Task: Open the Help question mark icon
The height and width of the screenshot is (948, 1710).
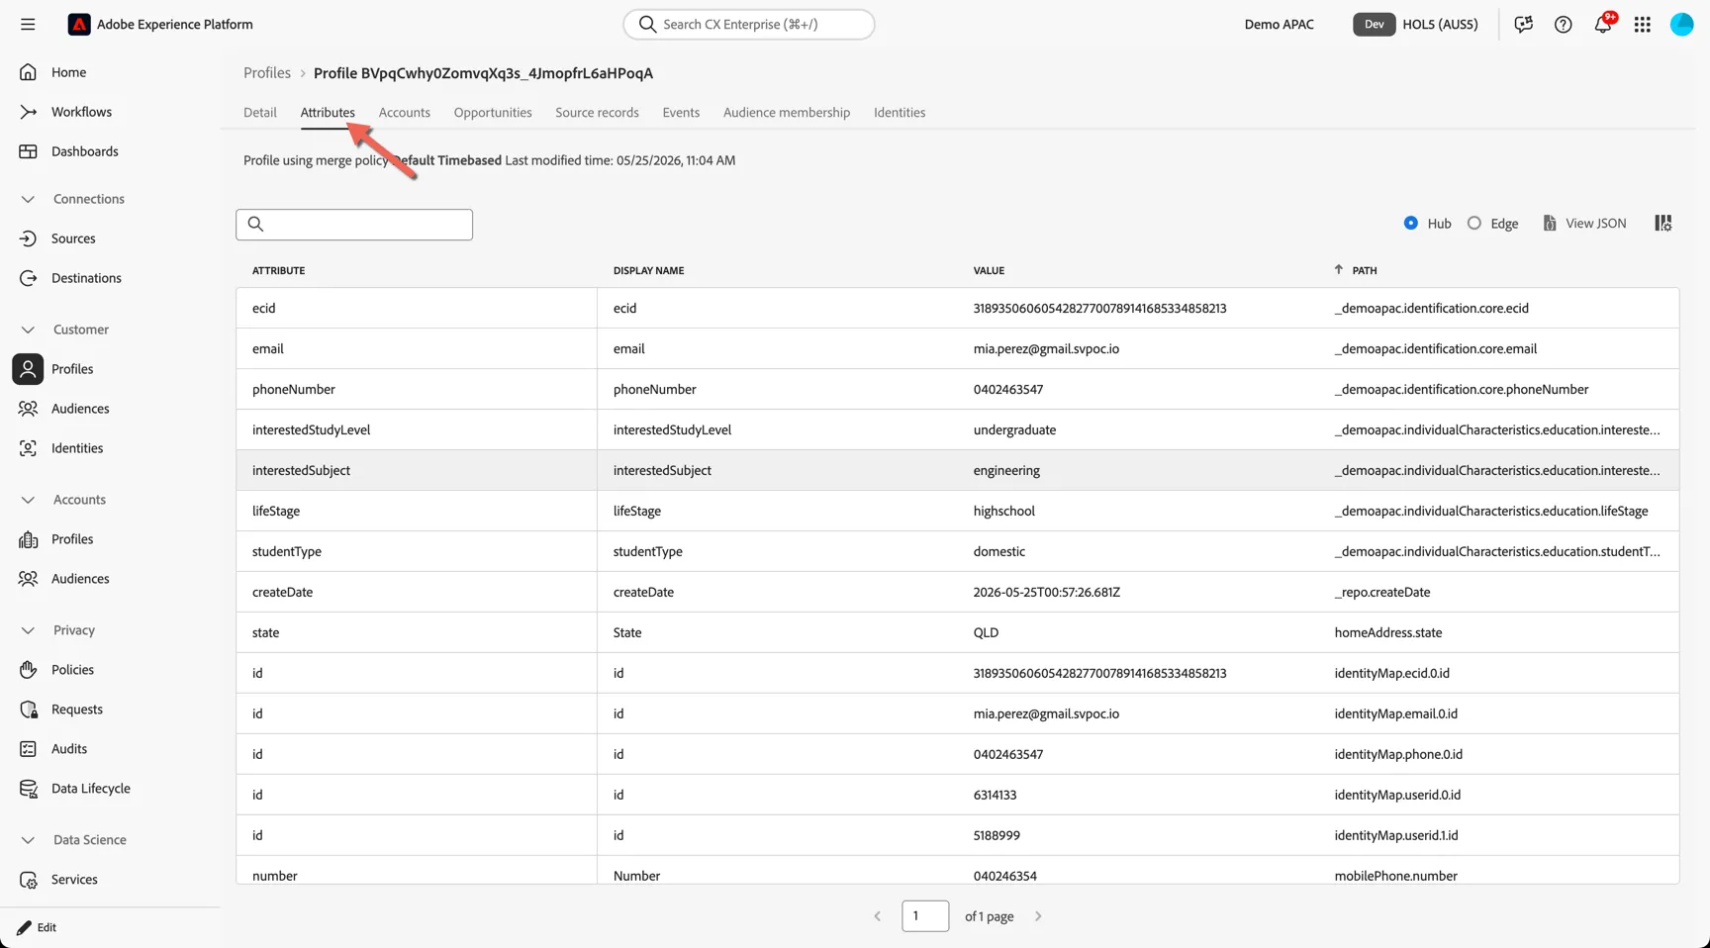Action: pyautogui.click(x=1563, y=24)
